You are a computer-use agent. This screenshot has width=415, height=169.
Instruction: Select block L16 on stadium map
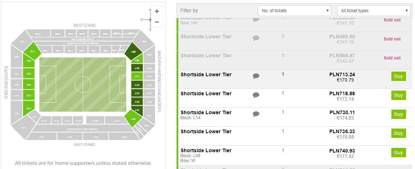click(133, 119)
